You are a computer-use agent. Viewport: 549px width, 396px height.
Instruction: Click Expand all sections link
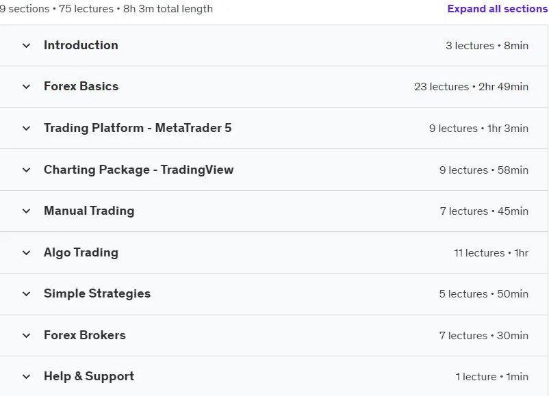click(x=498, y=9)
